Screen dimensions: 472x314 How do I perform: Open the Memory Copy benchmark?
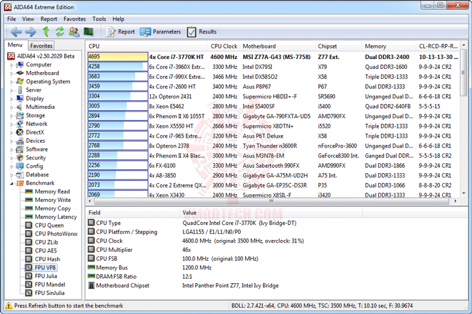[48, 208]
